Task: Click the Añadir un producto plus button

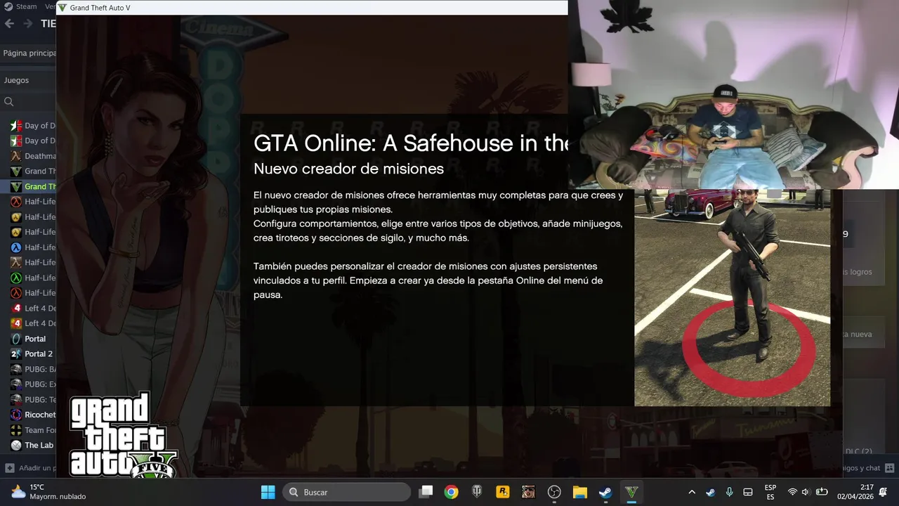Action: tap(10, 468)
